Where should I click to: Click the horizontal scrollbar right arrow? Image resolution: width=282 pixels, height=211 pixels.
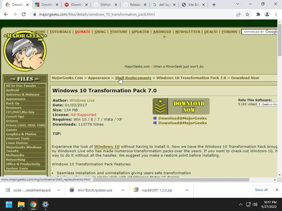(275, 180)
